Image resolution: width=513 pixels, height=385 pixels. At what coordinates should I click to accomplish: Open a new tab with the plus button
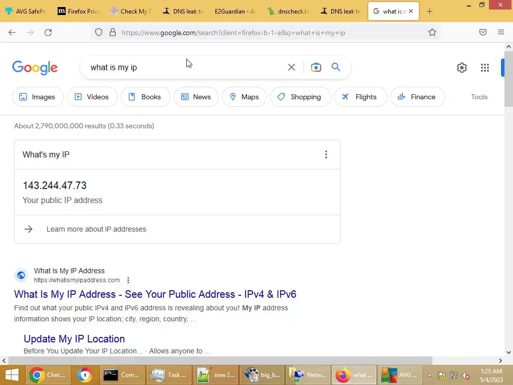click(x=429, y=12)
